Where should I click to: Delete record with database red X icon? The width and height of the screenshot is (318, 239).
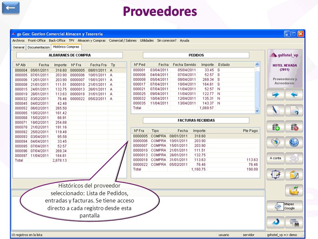coord(294,126)
